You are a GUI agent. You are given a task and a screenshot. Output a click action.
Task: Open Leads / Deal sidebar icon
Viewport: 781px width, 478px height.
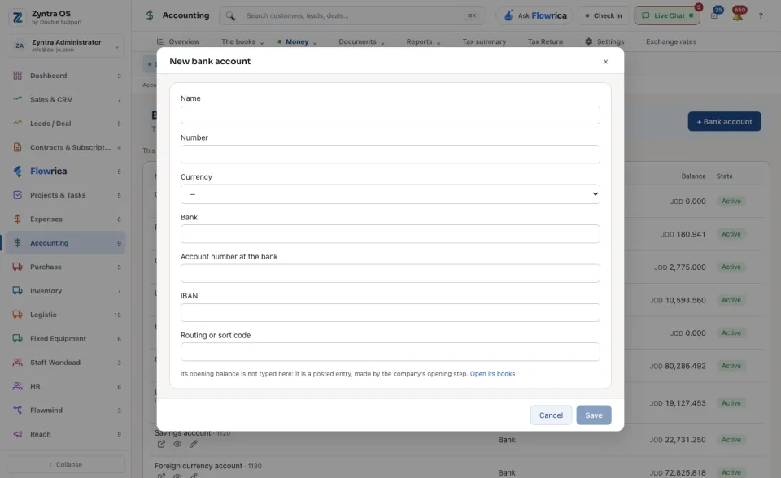point(17,124)
